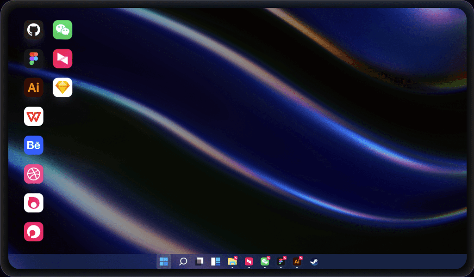Open the white icon with pink swirl
This screenshot has height=277, width=474.
(34, 203)
